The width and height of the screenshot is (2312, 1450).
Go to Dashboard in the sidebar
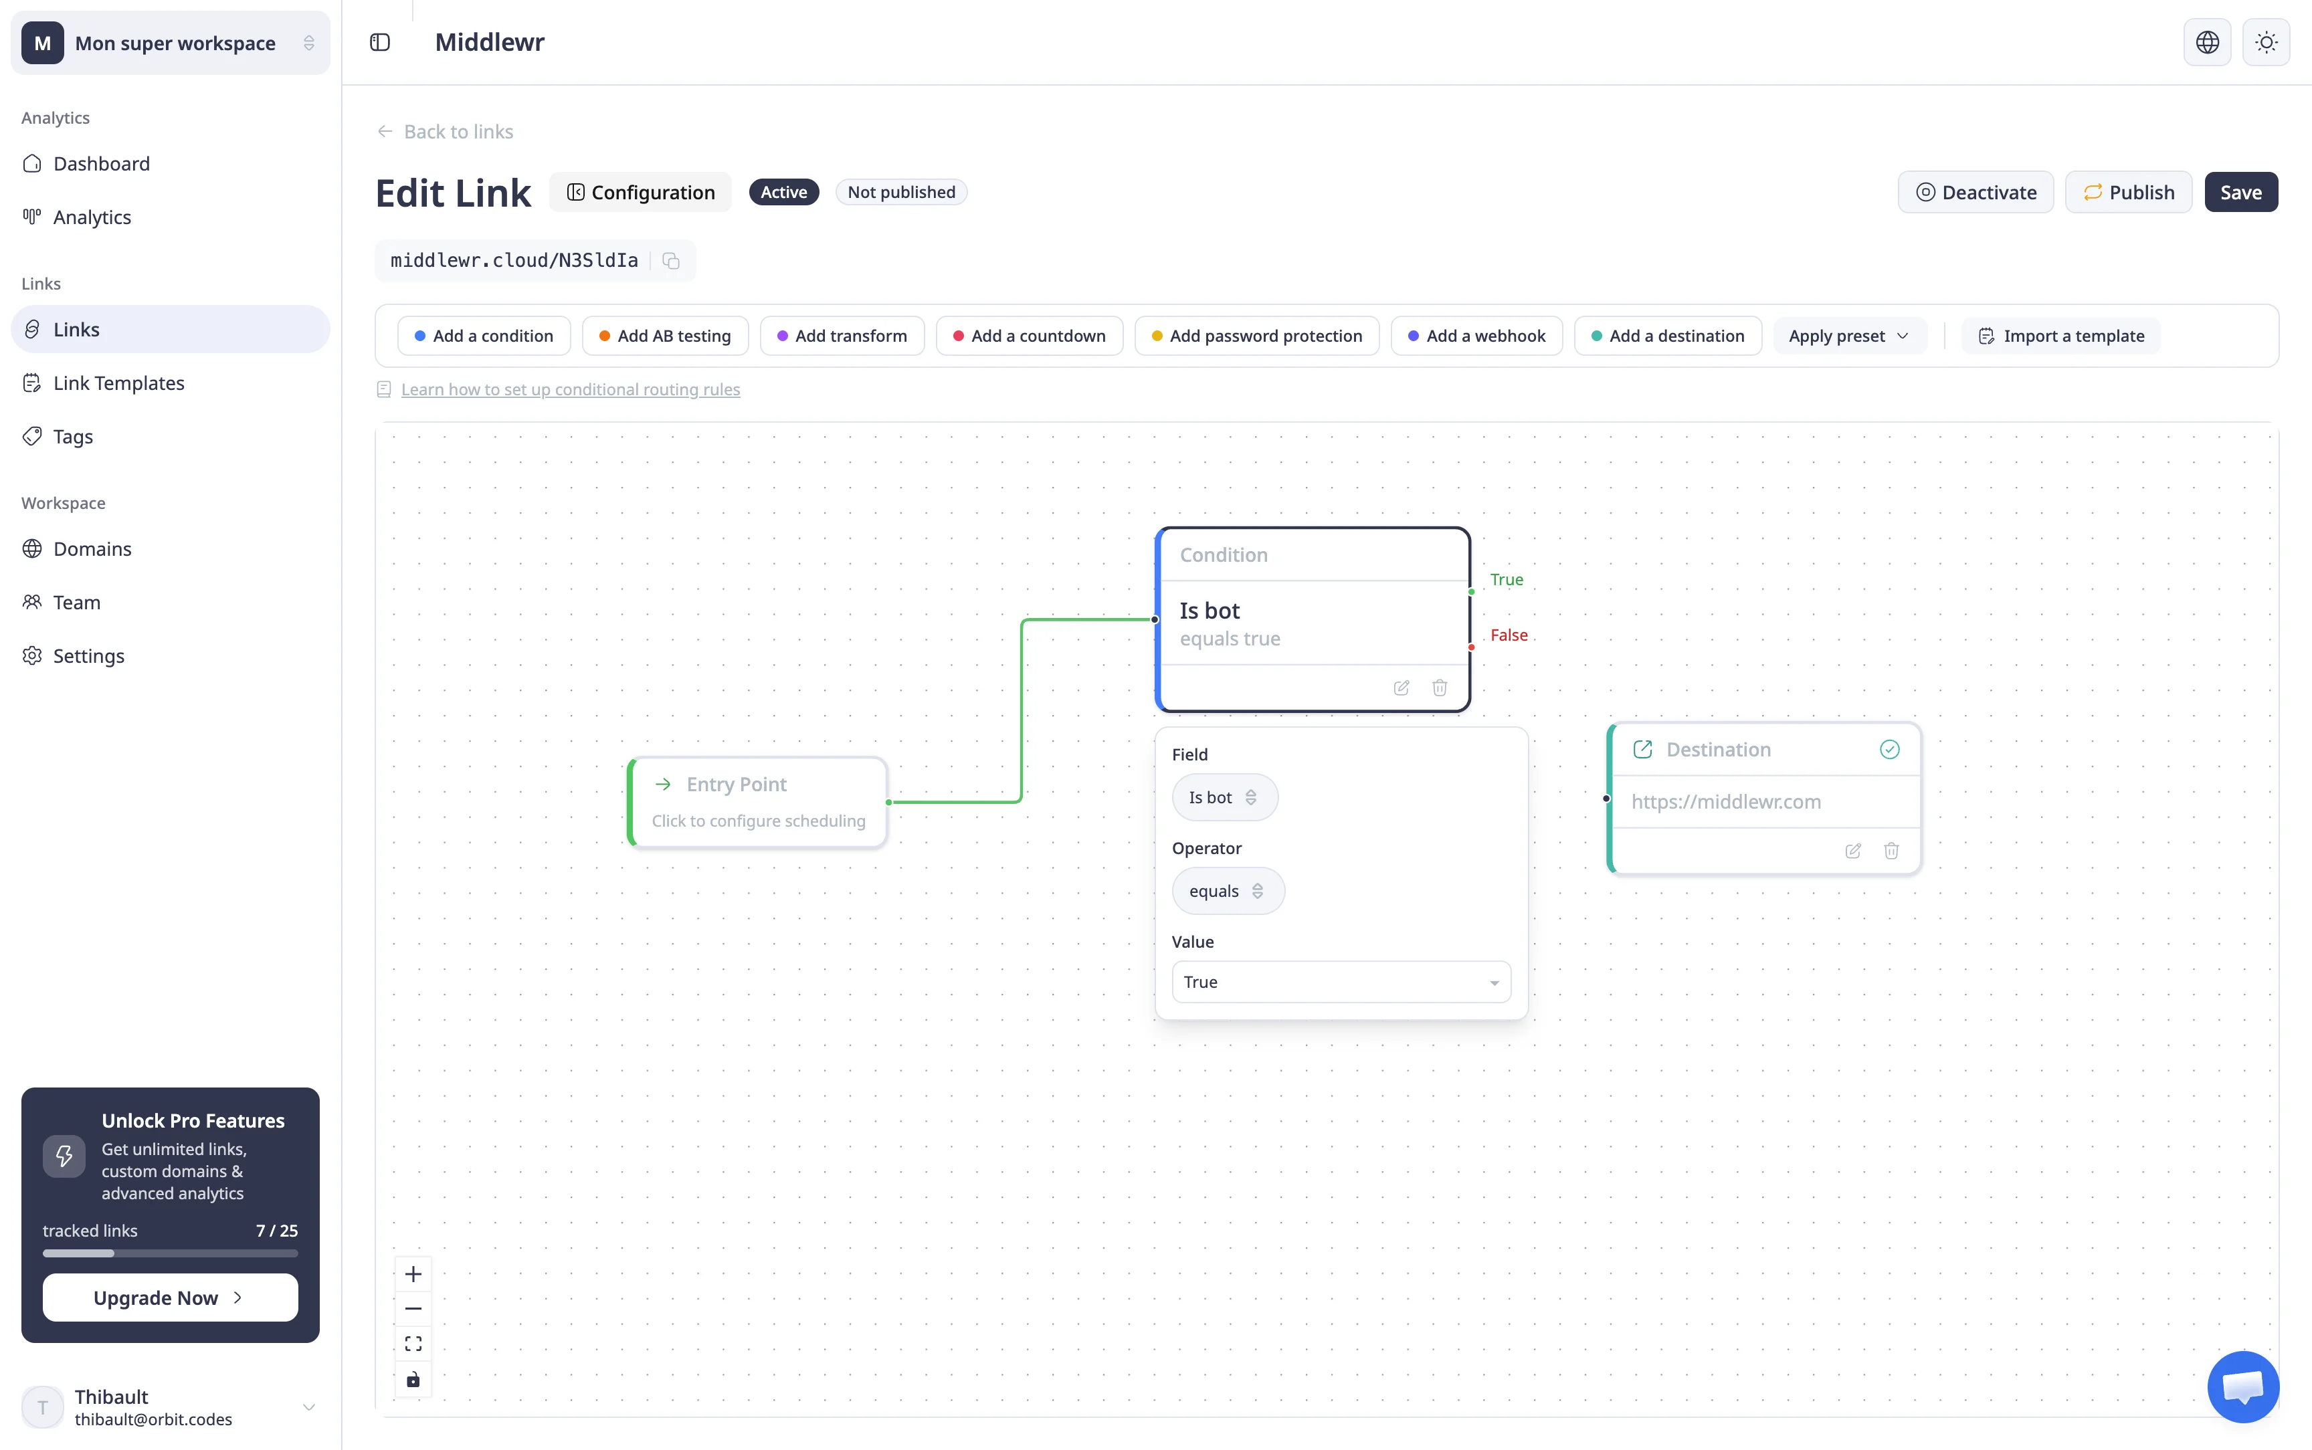171,164
